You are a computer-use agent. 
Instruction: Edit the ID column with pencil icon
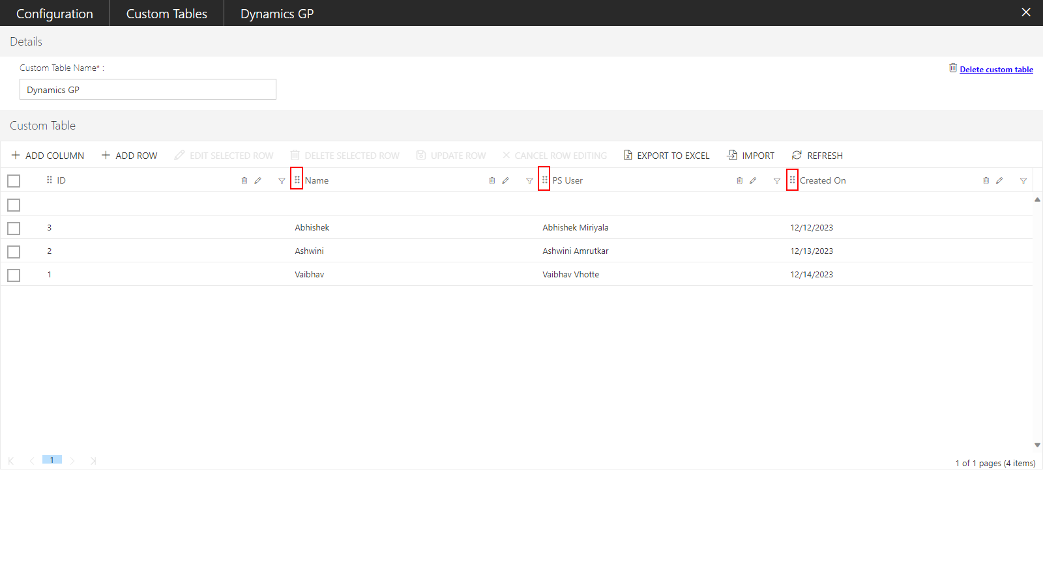(258, 180)
